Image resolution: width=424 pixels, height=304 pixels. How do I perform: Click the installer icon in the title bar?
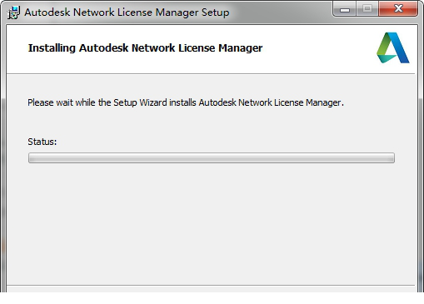click(13, 12)
